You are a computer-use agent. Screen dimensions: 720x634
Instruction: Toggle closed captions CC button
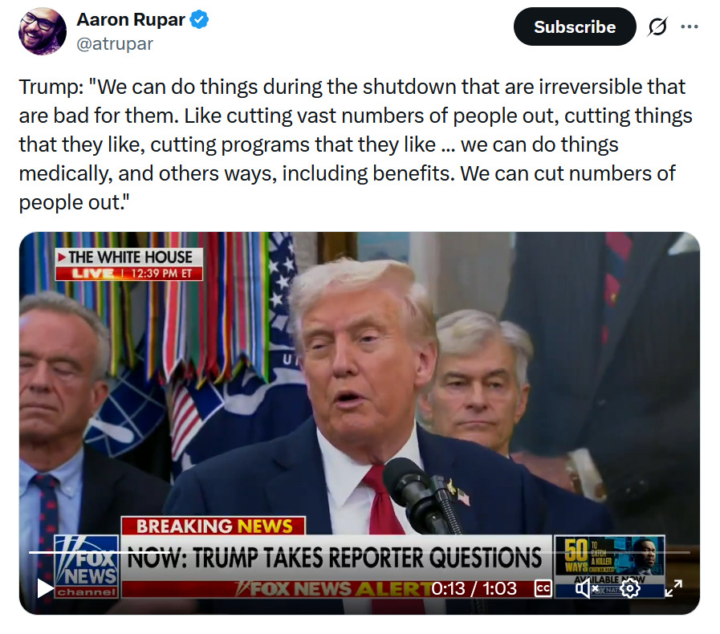tap(543, 588)
